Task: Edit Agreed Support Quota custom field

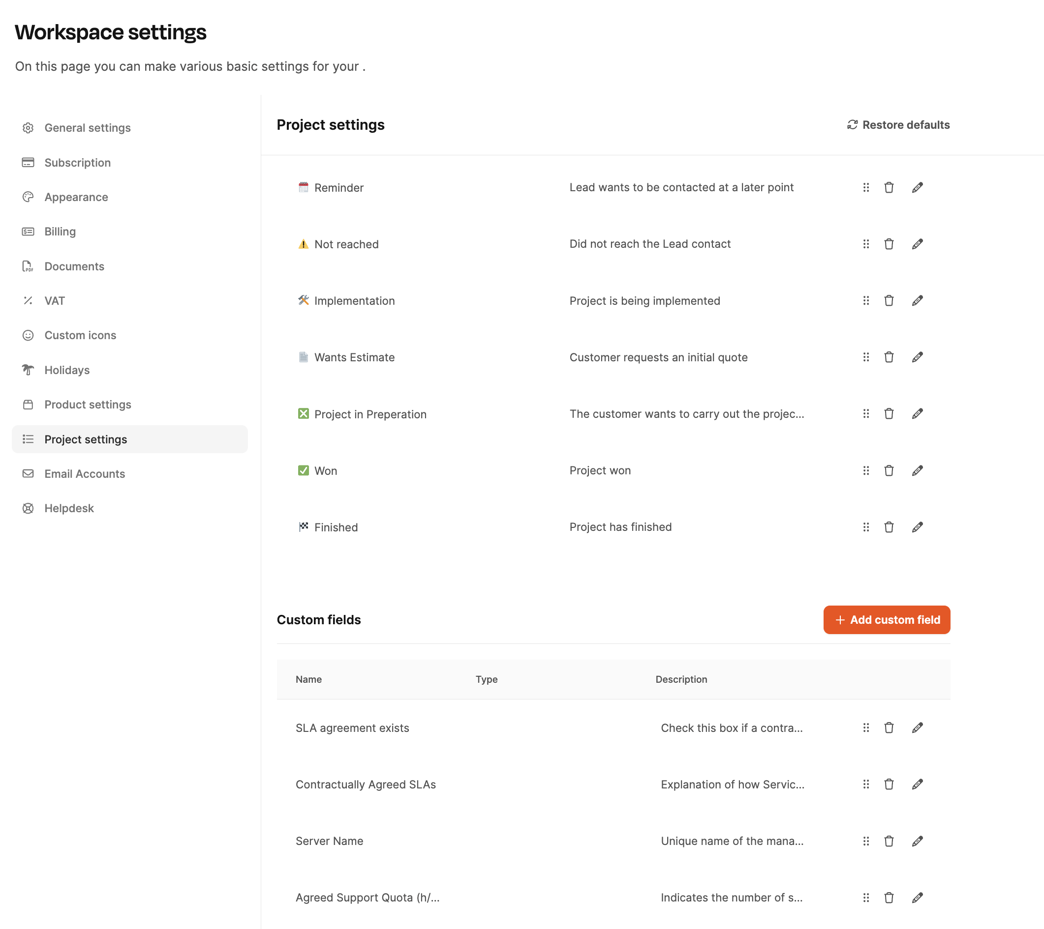Action: 917,898
